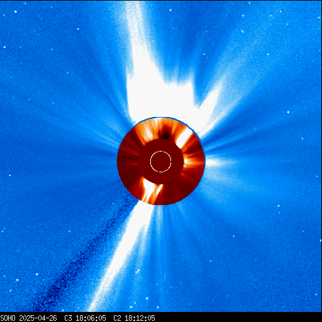Click the bright white streak inside orange C2 ring, upper right
322x322 pixels.
(x=183, y=137)
